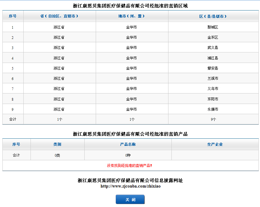Viewport: 260px width, 207px height.
Task: Select the 地市(州、盟) column header
Action: point(132,16)
